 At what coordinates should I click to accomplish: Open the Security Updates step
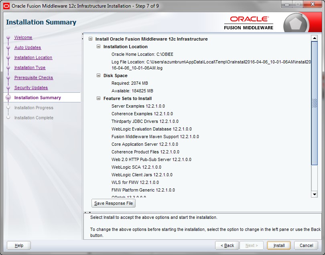[x=31, y=88]
